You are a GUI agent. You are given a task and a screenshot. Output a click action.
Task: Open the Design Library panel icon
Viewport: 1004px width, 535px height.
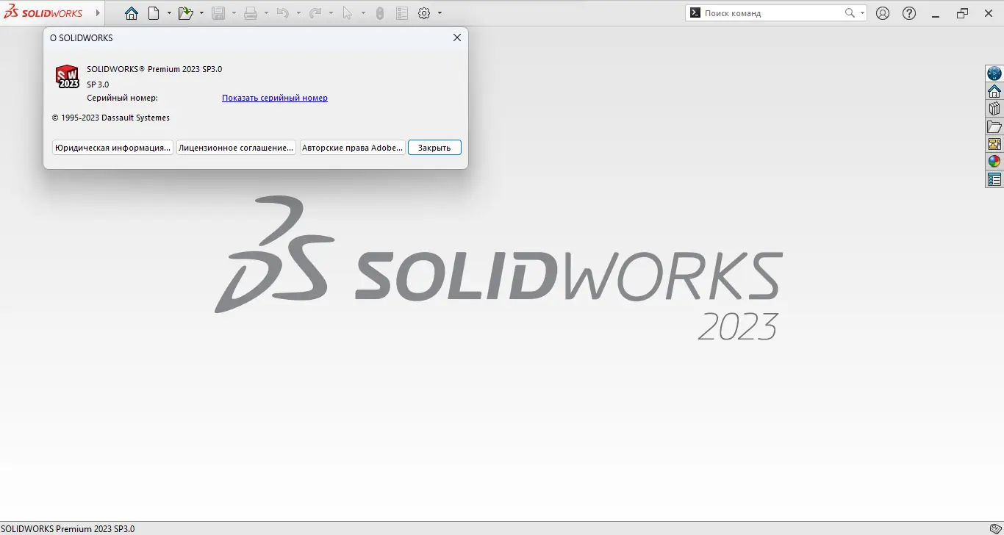[994, 108]
